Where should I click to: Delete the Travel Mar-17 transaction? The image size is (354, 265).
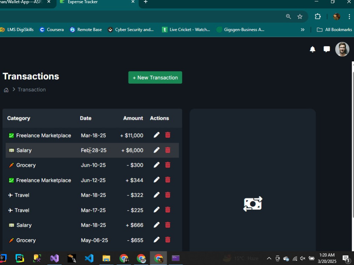click(x=167, y=210)
